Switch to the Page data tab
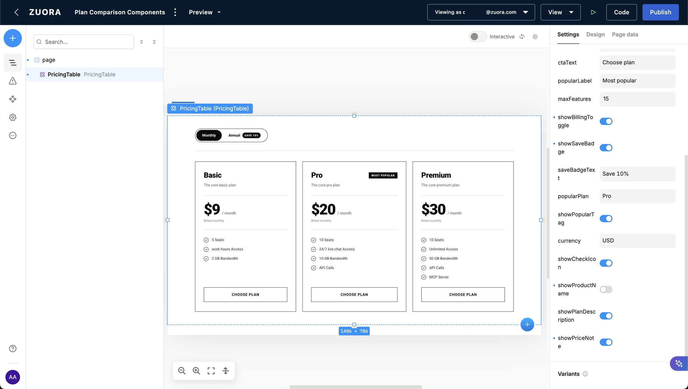 (625, 34)
